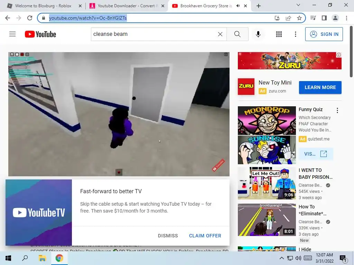Image resolution: width=354 pixels, height=265 pixels.
Task: Click the install app icon in address bar
Action: [277, 18]
